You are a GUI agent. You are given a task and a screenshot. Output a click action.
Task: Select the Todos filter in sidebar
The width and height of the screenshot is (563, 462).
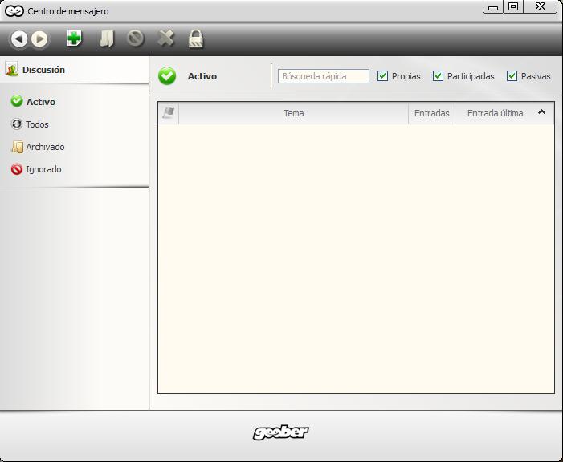(x=31, y=124)
